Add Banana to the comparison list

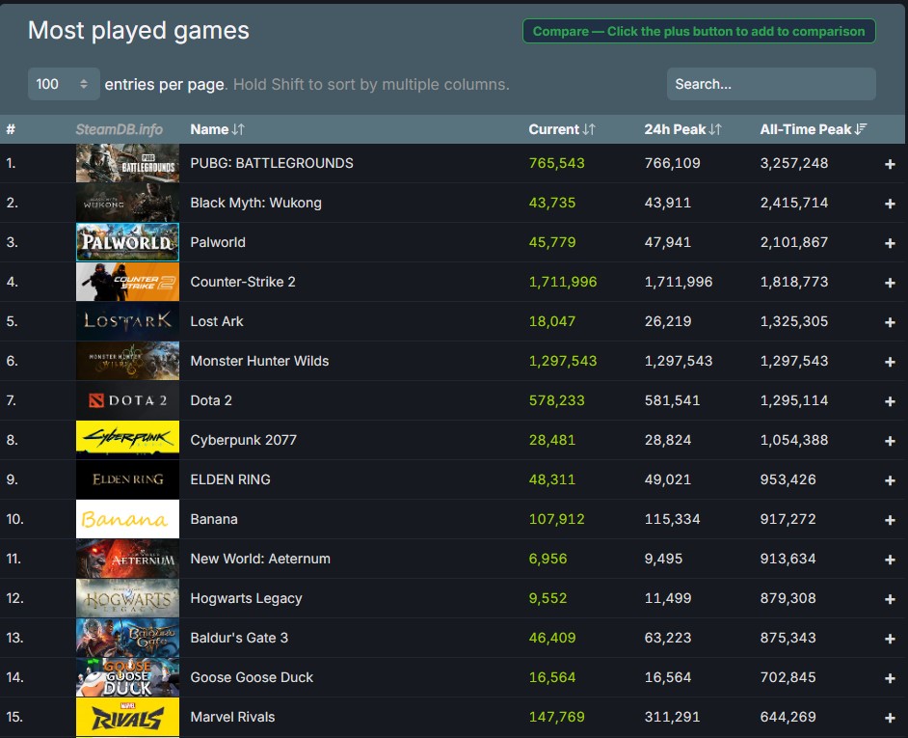(x=890, y=520)
